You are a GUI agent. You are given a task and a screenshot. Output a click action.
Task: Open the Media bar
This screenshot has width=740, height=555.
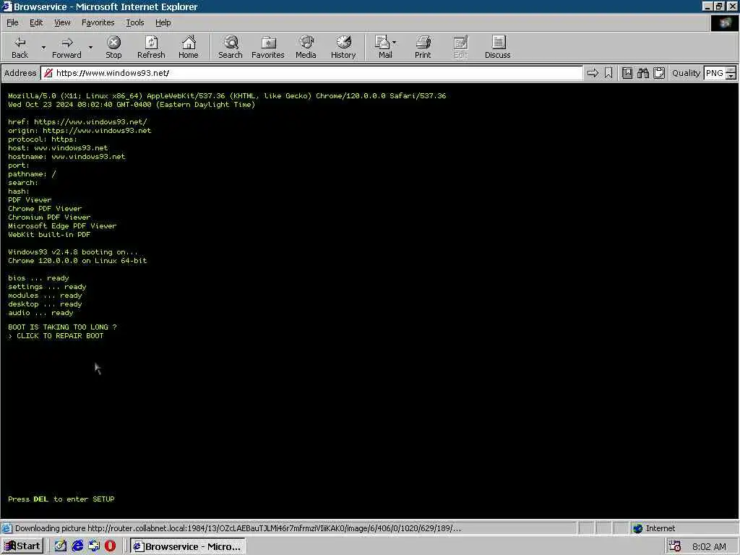point(306,47)
